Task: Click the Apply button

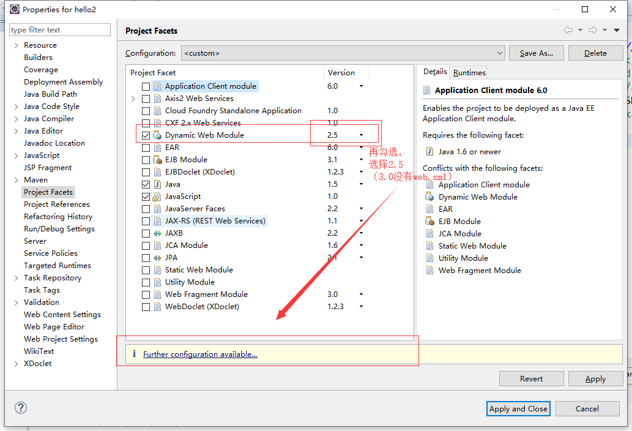Action: tap(595, 378)
